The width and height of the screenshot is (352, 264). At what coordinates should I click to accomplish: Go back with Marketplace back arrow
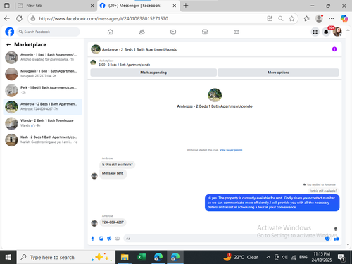[x=8, y=44]
